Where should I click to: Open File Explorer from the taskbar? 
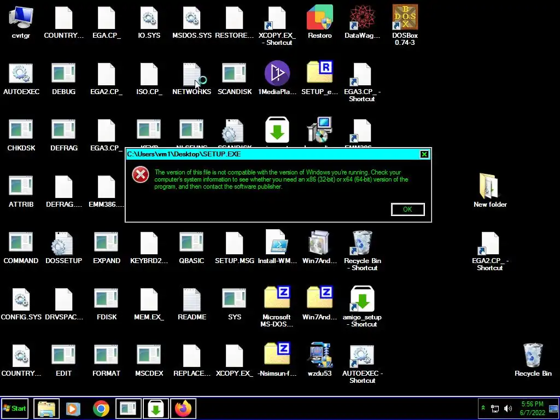(46, 408)
